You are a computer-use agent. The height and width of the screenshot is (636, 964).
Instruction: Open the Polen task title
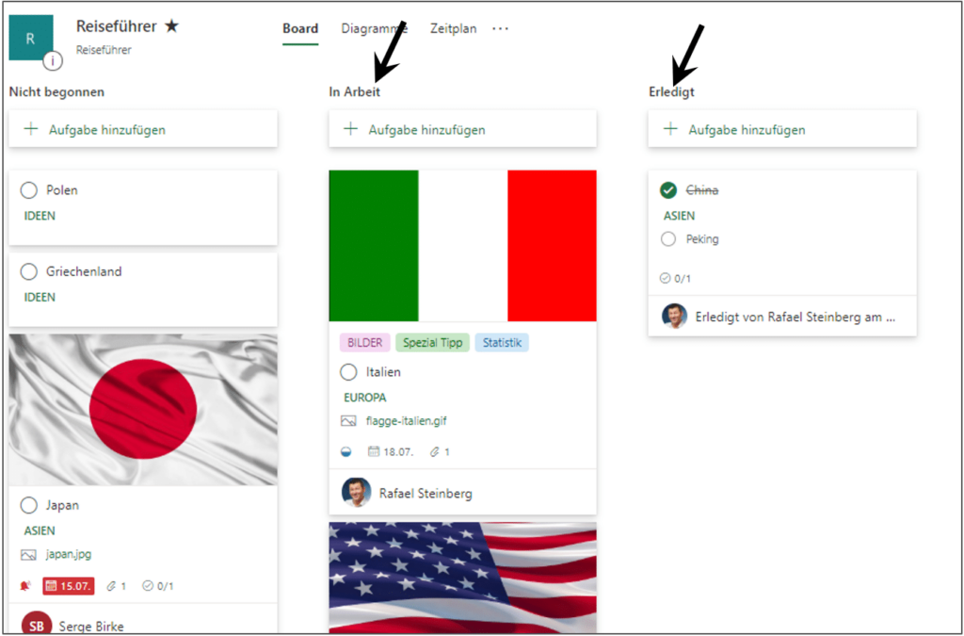click(62, 190)
